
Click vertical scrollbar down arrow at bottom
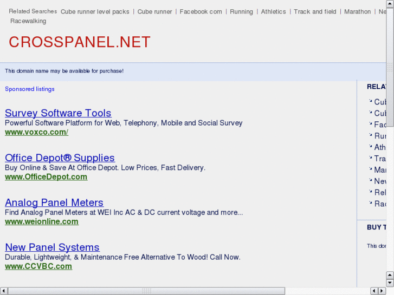coord(390,283)
